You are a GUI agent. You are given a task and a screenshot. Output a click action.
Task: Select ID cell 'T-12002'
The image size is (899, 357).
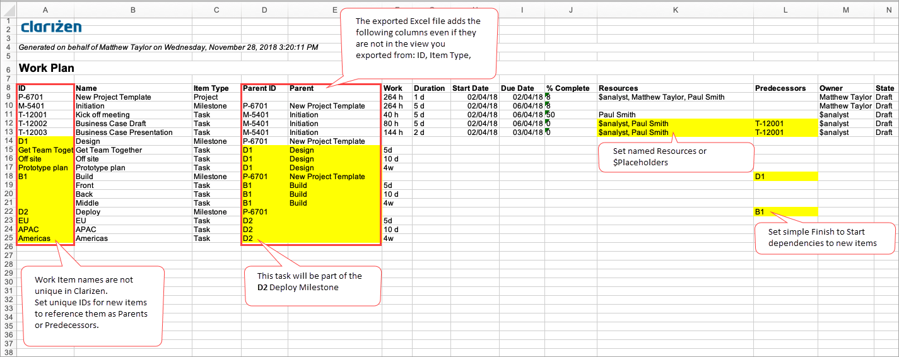click(x=45, y=124)
